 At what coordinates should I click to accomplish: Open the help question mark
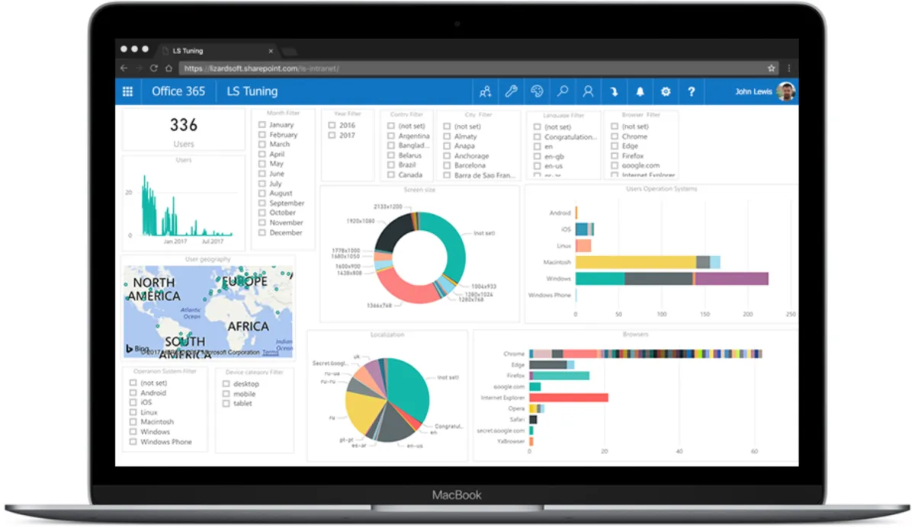click(692, 91)
